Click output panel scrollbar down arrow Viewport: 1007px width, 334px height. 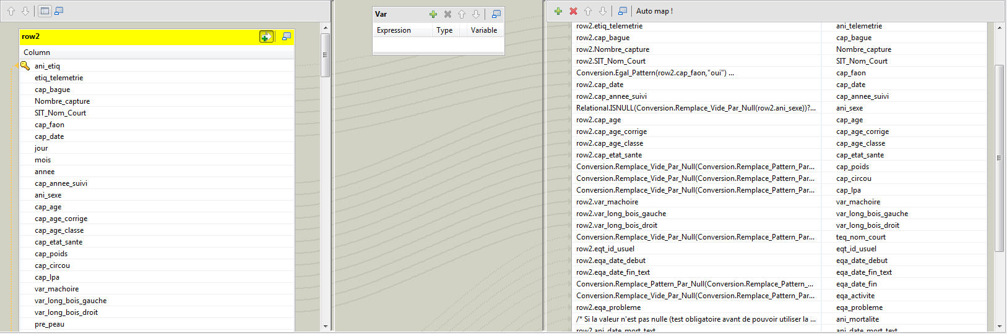tap(999, 326)
